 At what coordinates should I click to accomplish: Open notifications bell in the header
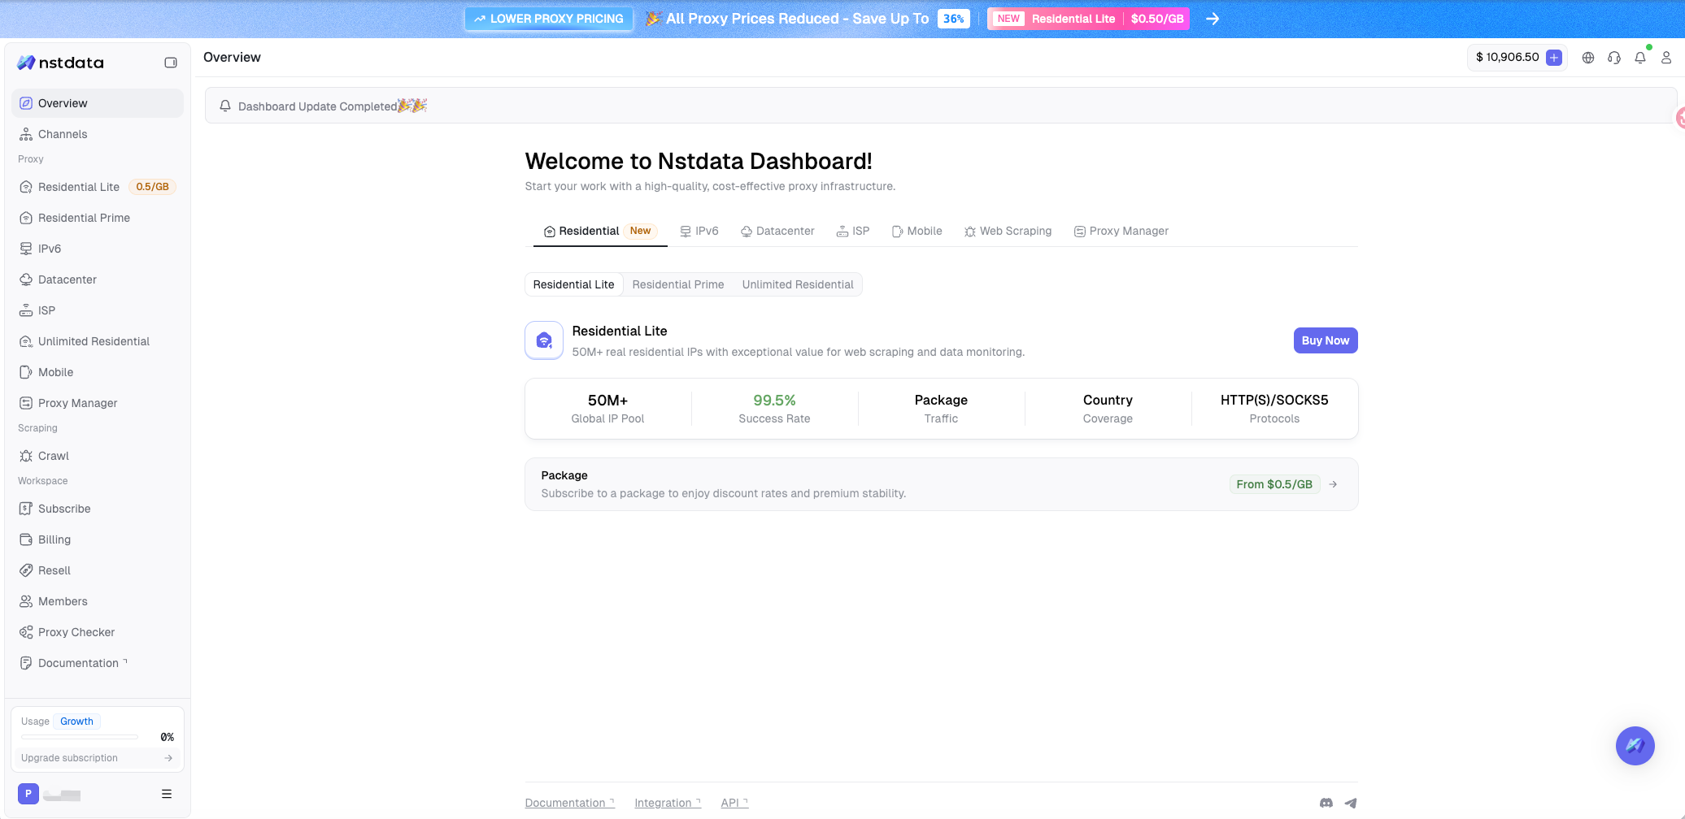point(1640,58)
